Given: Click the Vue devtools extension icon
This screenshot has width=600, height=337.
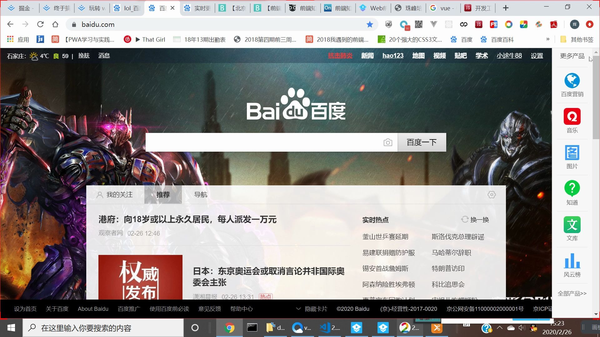Looking at the screenshot, I should pos(433,24).
